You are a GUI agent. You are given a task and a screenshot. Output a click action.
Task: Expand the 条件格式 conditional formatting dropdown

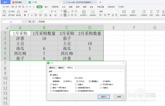128,15
